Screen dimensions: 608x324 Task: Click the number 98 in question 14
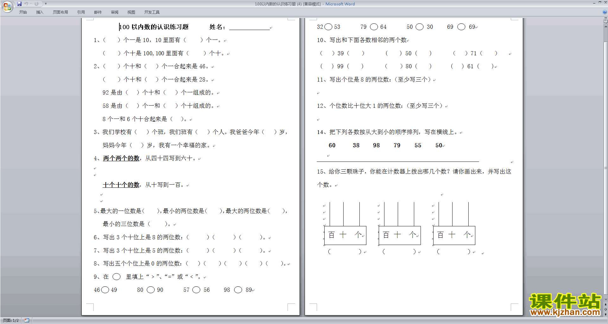[376, 145]
